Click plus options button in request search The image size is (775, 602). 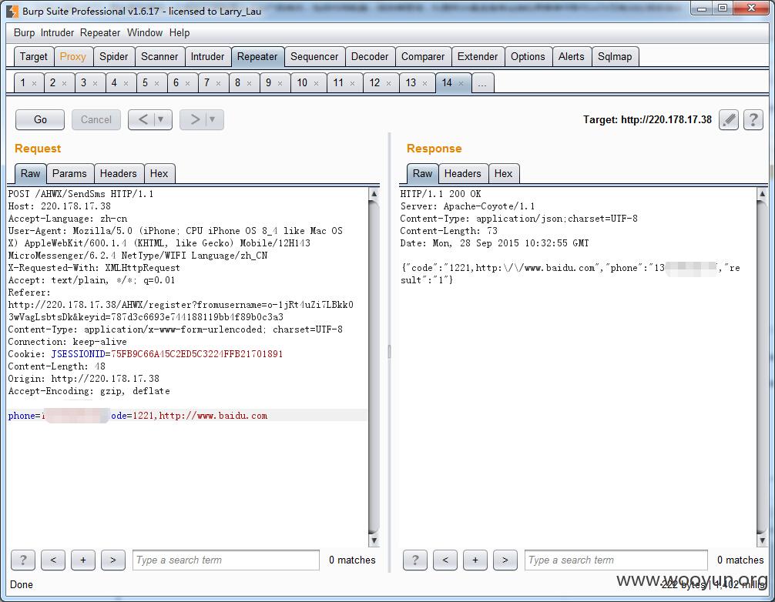pyautogui.click(x=83, y=560)
